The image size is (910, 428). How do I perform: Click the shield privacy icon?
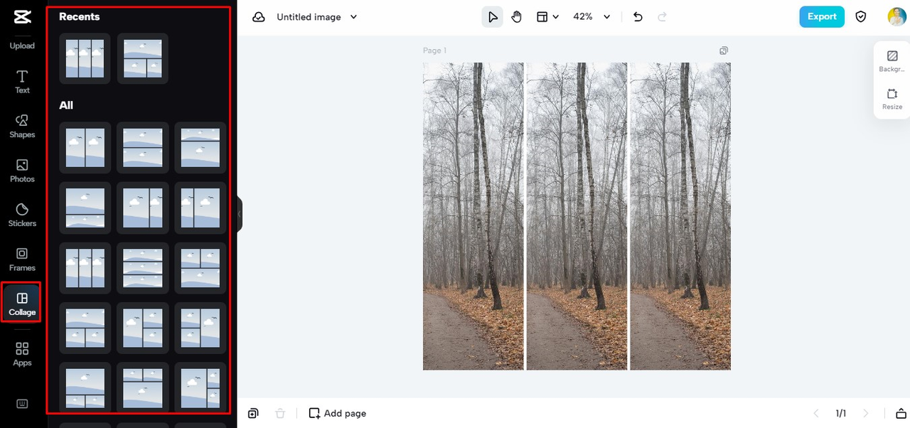861,17
